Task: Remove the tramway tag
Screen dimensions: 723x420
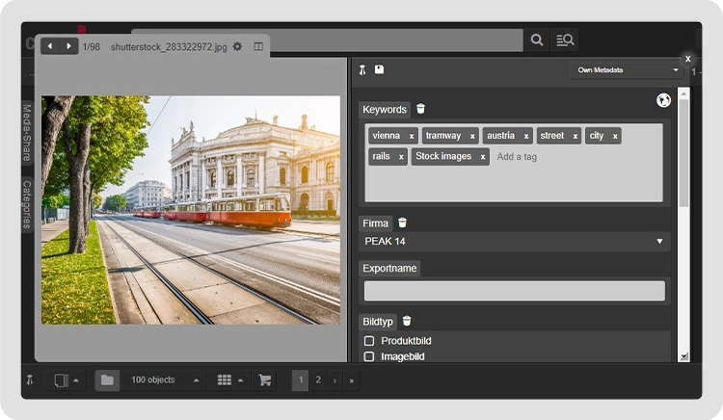Action: 472,136
